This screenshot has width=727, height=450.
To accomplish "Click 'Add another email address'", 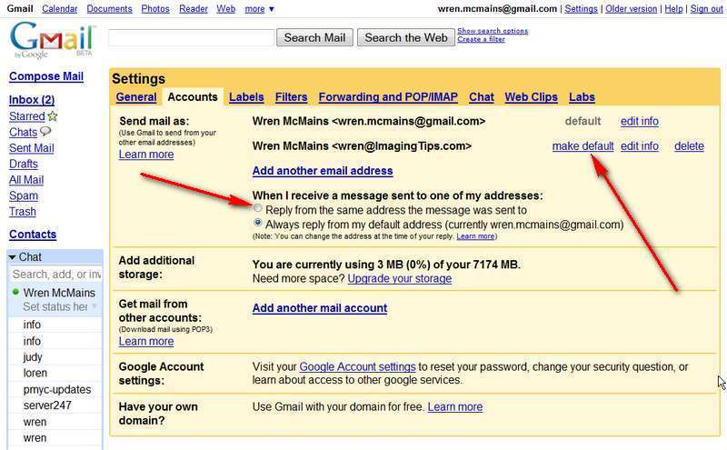I will click(323, 171).
